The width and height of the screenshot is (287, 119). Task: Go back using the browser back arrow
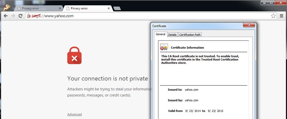point(6,16)
